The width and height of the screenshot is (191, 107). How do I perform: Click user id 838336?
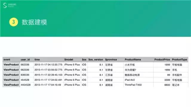tap(25, 75)
